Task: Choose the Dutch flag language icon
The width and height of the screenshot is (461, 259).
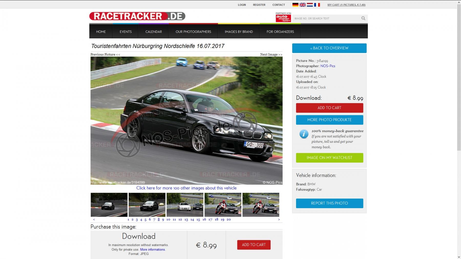Action: click(310, 5)
